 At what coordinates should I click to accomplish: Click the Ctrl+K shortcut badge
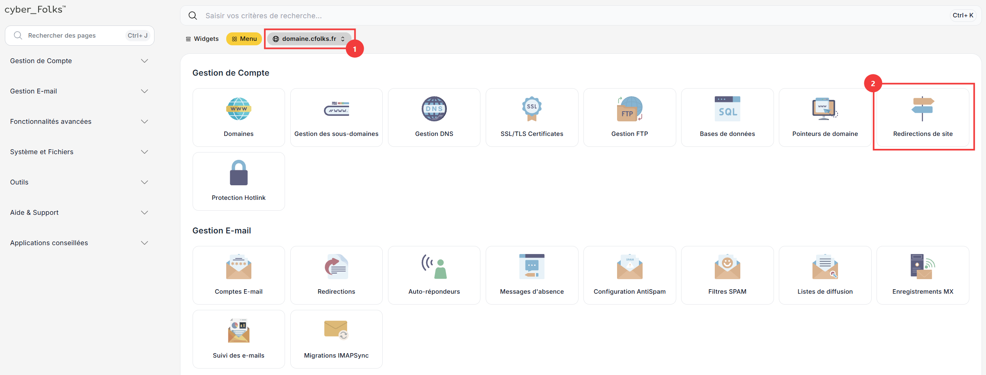(x=963, y=15)
